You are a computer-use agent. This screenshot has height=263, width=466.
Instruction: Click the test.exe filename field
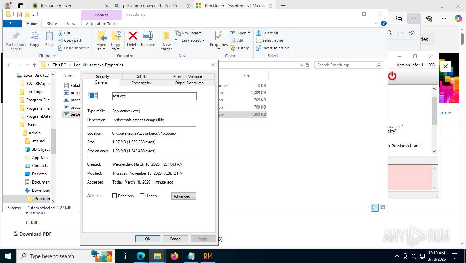[x=155, y=96]
